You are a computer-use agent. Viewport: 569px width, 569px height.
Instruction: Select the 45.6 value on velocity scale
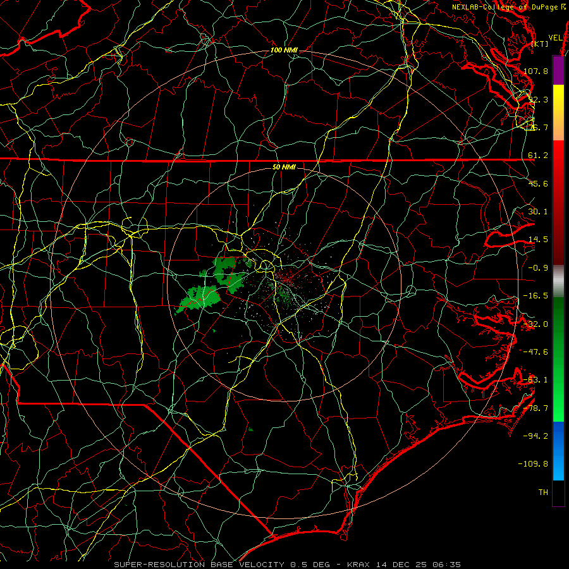[538, 183]
